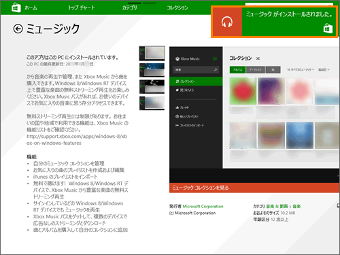340x255 pixels.
Task: Click 新しいプレイリスト in the preview sidebar
Action: tap(187, 116)
